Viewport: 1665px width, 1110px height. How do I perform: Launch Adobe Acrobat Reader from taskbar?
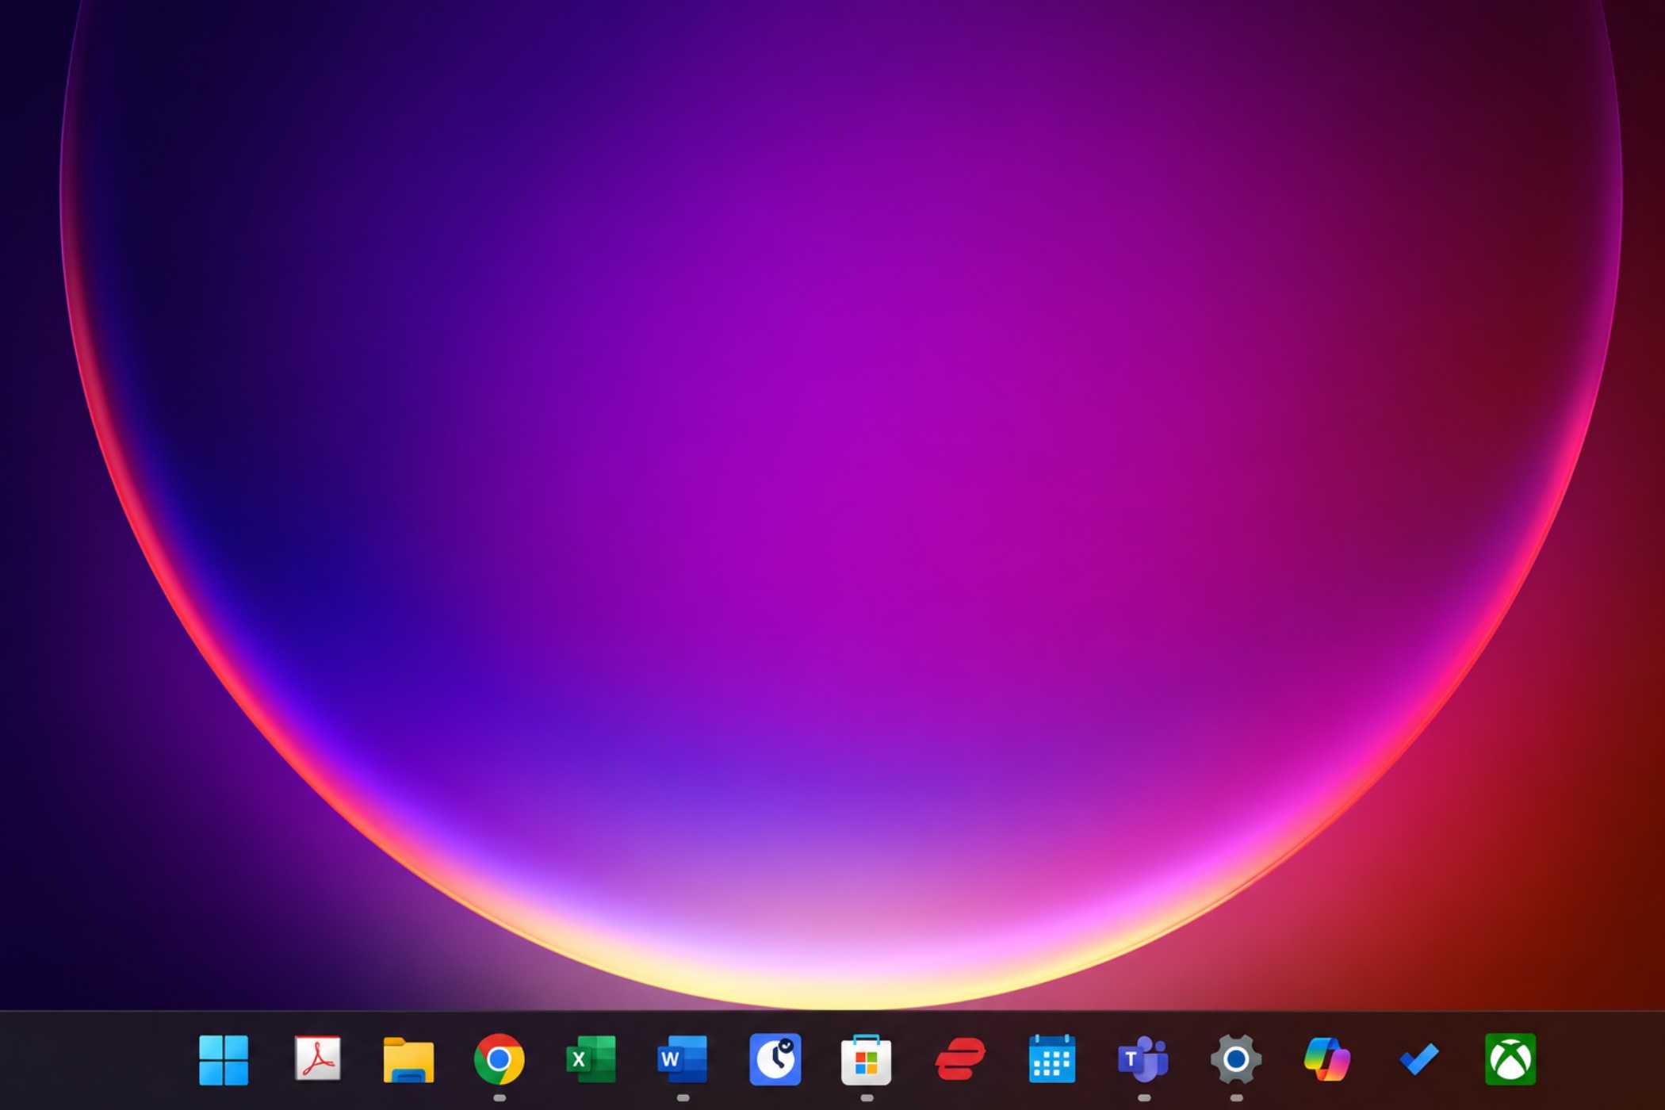pyautogui.click(x=317, y=1058)
